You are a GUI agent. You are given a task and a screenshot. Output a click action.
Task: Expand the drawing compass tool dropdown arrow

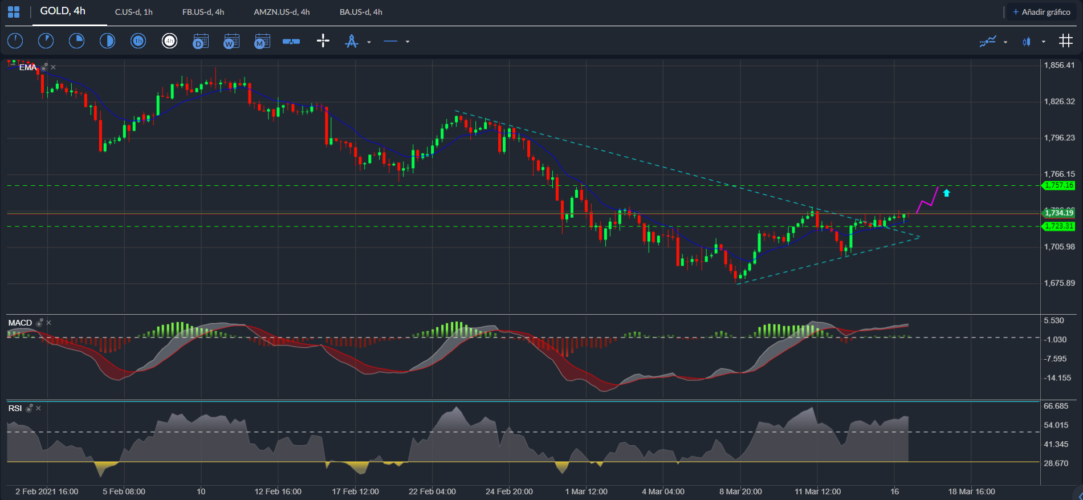coord(369,42)
